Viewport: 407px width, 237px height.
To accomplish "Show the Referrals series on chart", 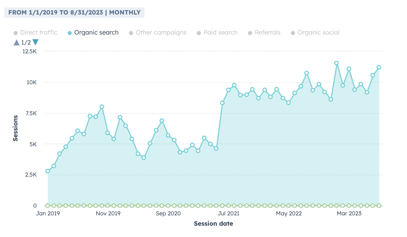I will click(267, 33).
